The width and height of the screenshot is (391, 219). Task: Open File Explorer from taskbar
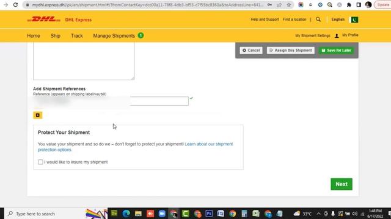138,214
